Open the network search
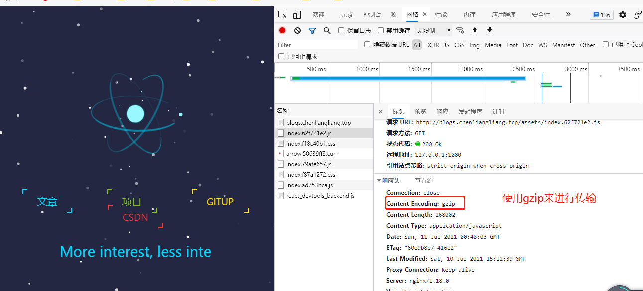Image resolution: width=643 pixels, height=291 pixels. click(326, 30)
